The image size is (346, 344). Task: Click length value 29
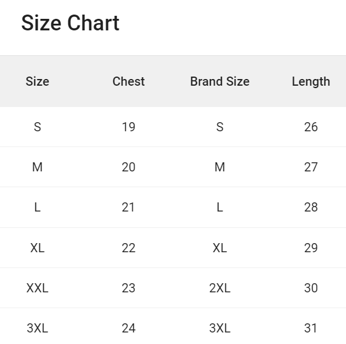pyautogui.click(x=311, y=248)
